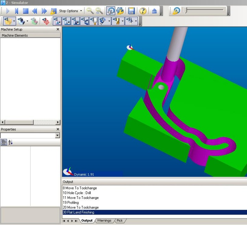Click the simulation speed slider handle
Screen dimensions: 247x225
[186, 11]
